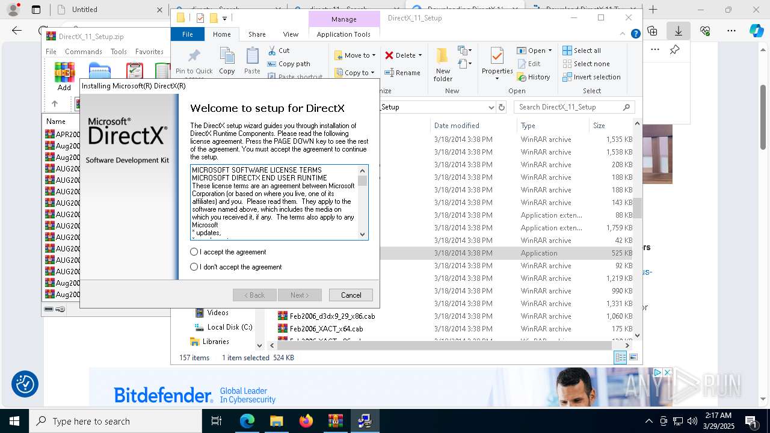Click Rename in the ribbon
The image size is (770, 433).
click(402, 73)
